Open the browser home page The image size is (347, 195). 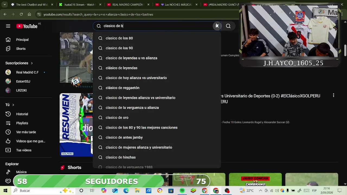click(x=29, y=14)
